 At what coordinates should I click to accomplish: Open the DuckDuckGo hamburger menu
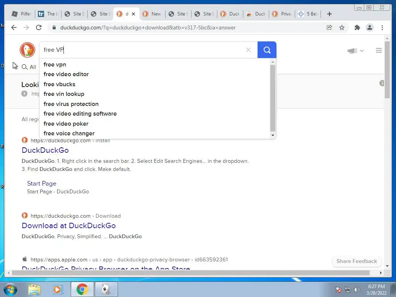pyautogui.click(x=379, y=51)
